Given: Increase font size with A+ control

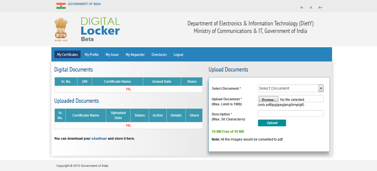Looking at the screenshot, I should click(320, 8).
